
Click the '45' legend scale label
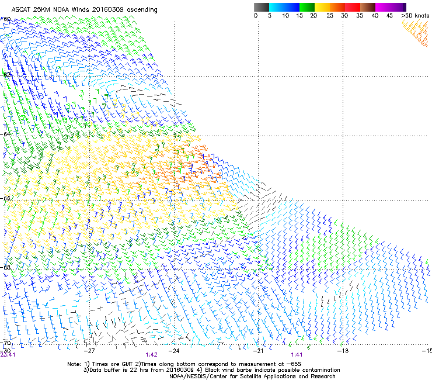[389, 16]
